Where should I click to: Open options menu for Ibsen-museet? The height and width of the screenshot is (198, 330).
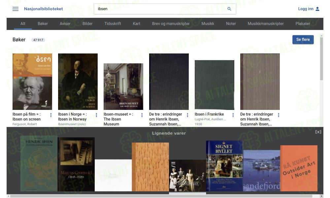[x=142, y=115]
